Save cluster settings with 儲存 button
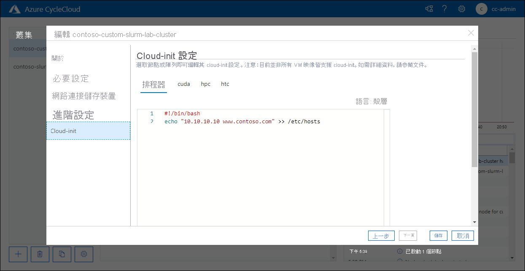 pyautogui.click(x=438, y=236)
